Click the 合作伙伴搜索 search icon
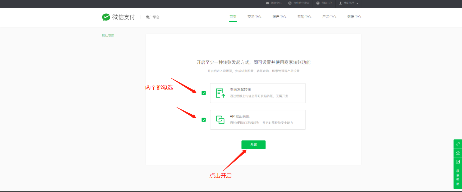462x192 pixels. point(290,3)
